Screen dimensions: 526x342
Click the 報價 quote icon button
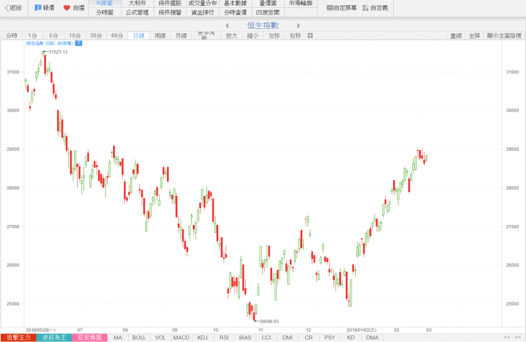click(x=44, y=8)
